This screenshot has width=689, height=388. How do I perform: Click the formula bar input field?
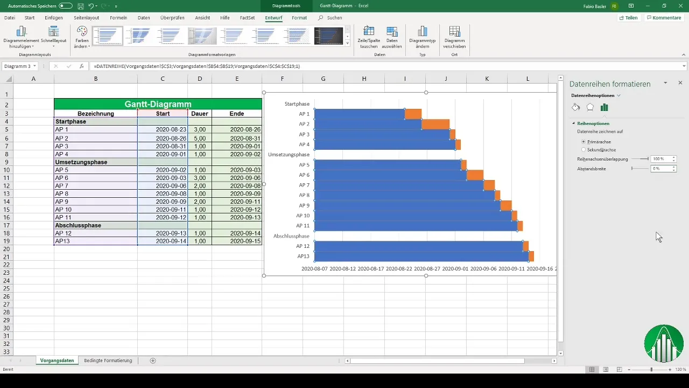coord(385,66)
